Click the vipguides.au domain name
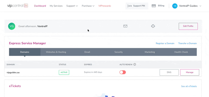Image resolution: width=209 pixels, height=97 pixels. pos(13,73)
